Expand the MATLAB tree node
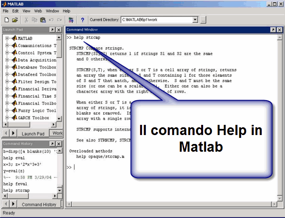285x218 pixels. (x=7, y=38)
